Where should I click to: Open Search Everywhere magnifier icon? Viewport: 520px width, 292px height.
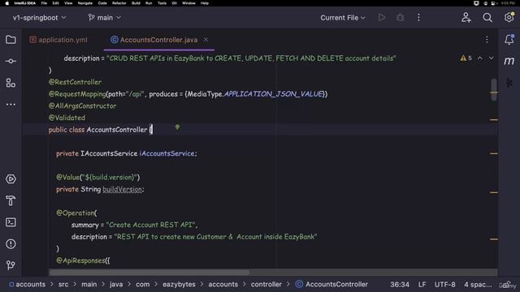[x=487, y=18]
